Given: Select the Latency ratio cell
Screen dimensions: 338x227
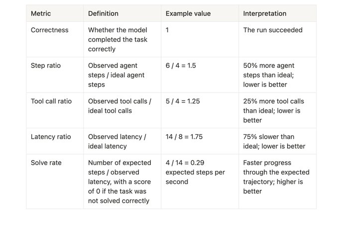Looking at the screenshot, I should pos(51,137).
